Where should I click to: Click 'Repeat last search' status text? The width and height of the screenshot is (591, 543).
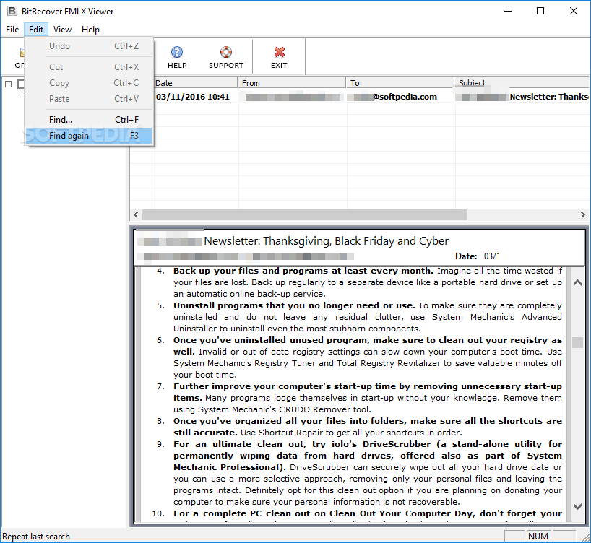[36, 537]
